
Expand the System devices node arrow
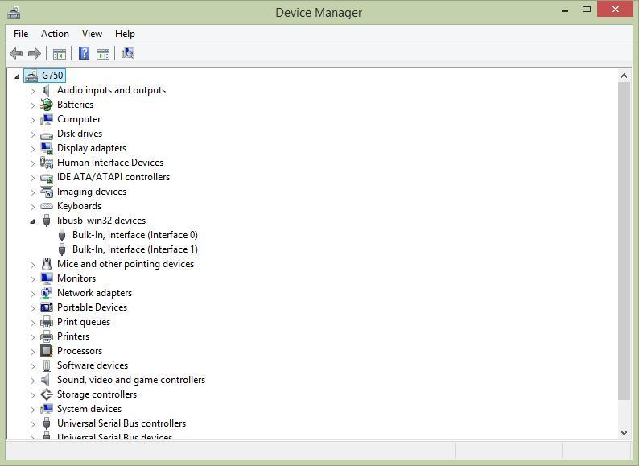32,410
